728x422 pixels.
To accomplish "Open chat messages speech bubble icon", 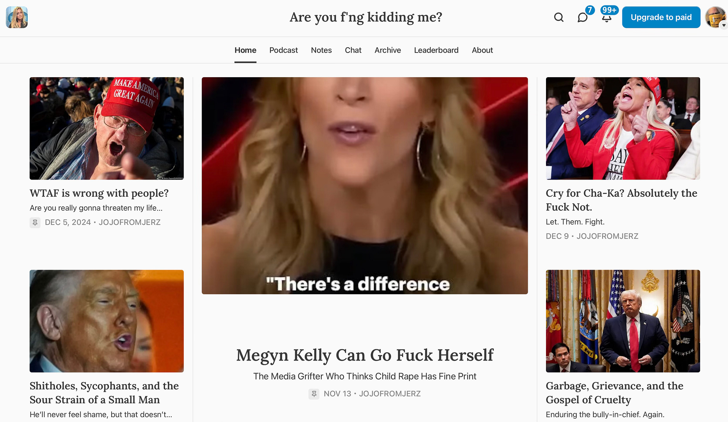I will pos(582,18).
